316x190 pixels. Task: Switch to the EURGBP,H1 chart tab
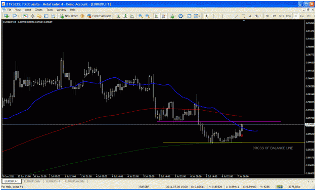(x=12, y=181)
